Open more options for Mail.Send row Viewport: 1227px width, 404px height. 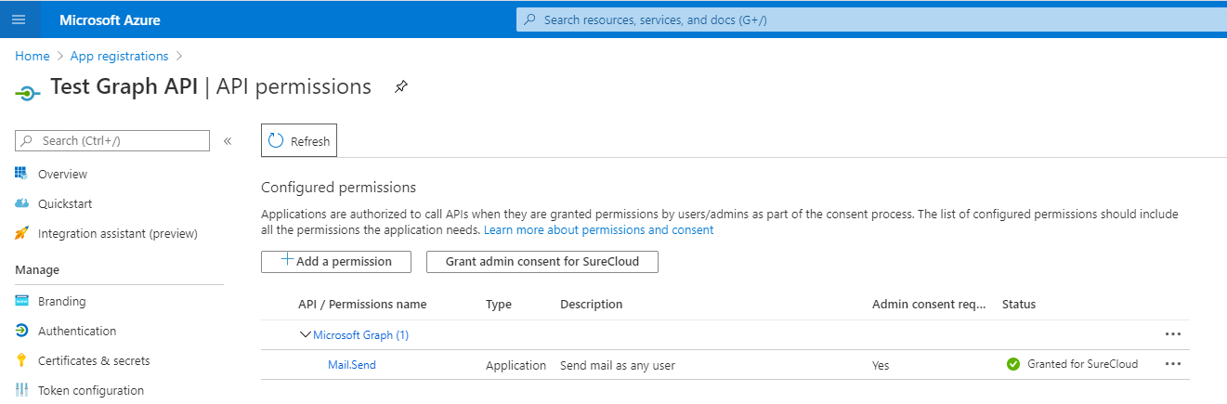pos(1172,364)
